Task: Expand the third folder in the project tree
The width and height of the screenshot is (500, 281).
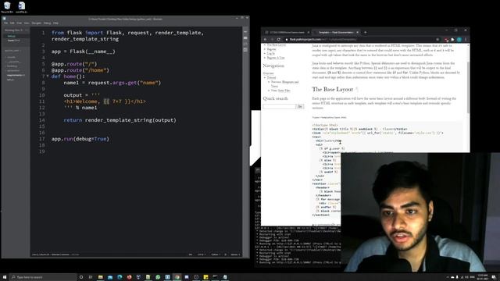Action: pos(12,66)
